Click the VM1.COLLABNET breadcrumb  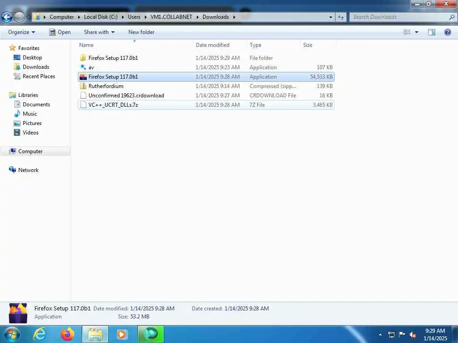[171, 17]
